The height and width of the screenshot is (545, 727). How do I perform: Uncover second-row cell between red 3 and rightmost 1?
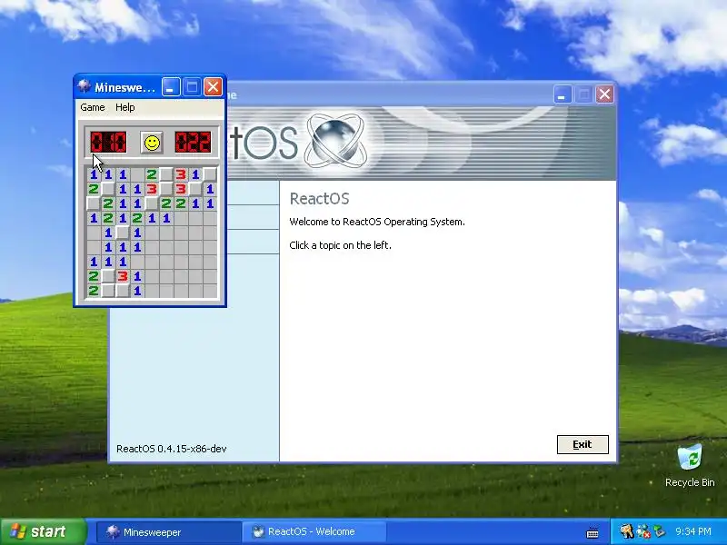click(x=195, y=189)
